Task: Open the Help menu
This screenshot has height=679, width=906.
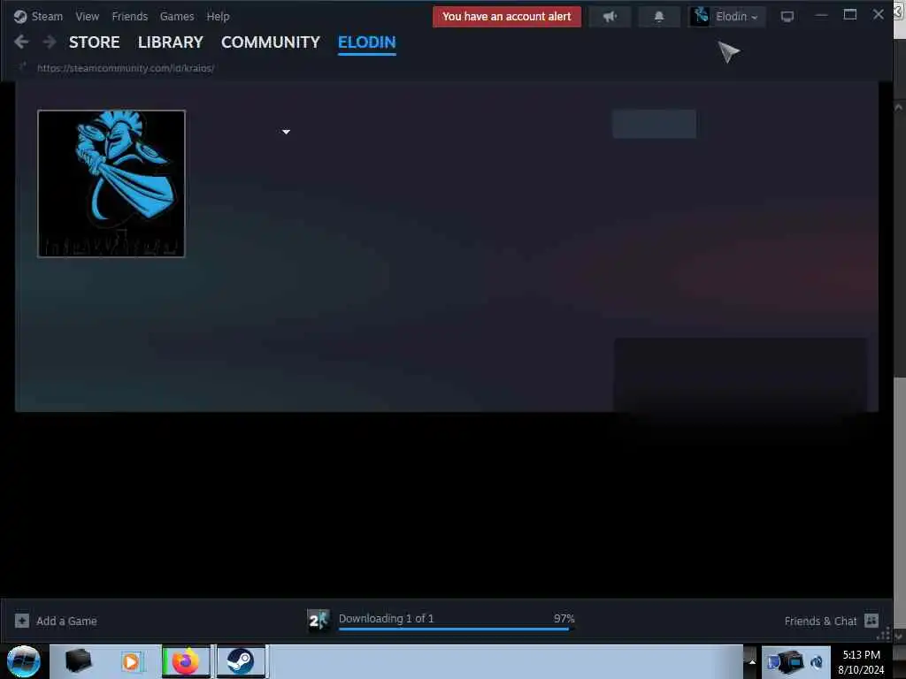Action: (x=218, y=16)
